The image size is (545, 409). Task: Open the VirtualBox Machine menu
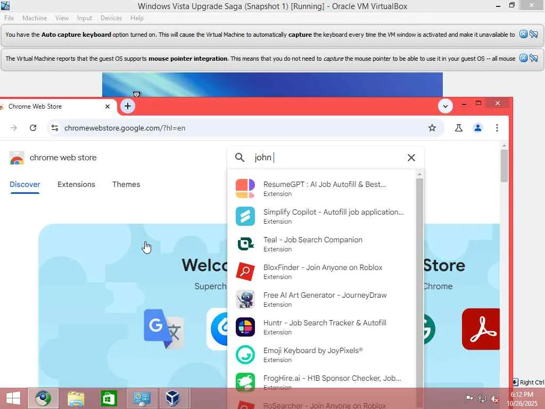(x=35, y=18)
